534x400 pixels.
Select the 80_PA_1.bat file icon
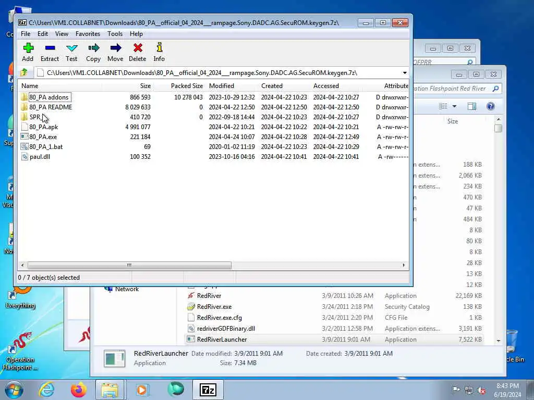click(x=24, y=146)
